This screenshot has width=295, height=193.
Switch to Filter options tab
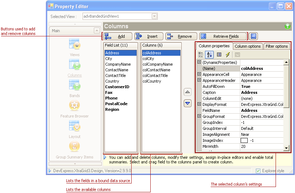pos(277,46)
